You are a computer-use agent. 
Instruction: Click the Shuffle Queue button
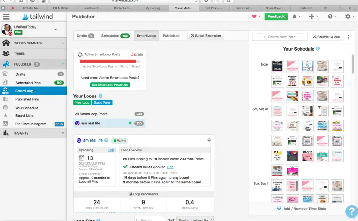pyautogui.click(x=326, y=37)
